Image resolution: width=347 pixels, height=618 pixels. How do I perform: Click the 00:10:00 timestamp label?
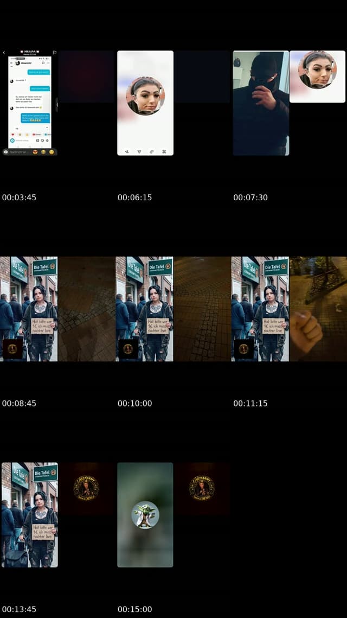click(134, 404)
